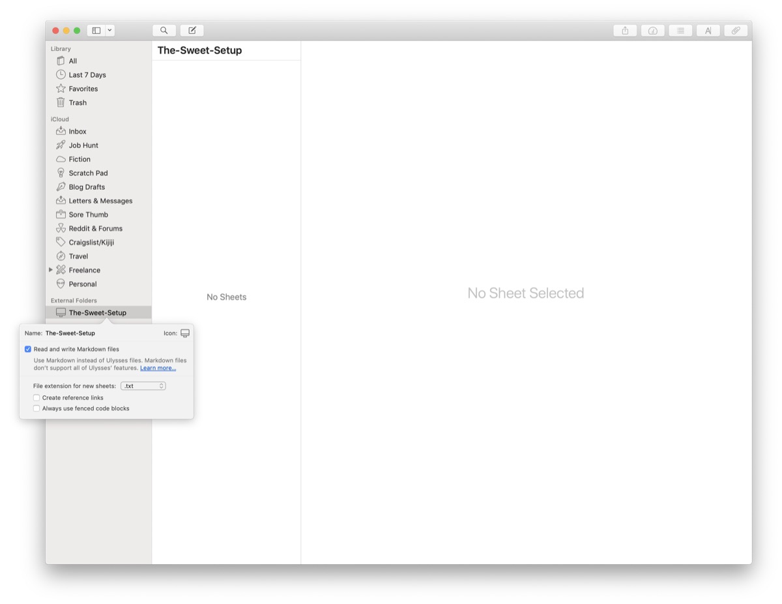The width and height of the screenshot is (782, 604).
Task: Select the Favorites star icon
Action: 61,88
